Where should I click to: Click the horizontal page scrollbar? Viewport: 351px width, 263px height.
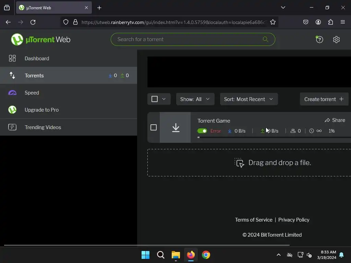[x=147, y=245]
